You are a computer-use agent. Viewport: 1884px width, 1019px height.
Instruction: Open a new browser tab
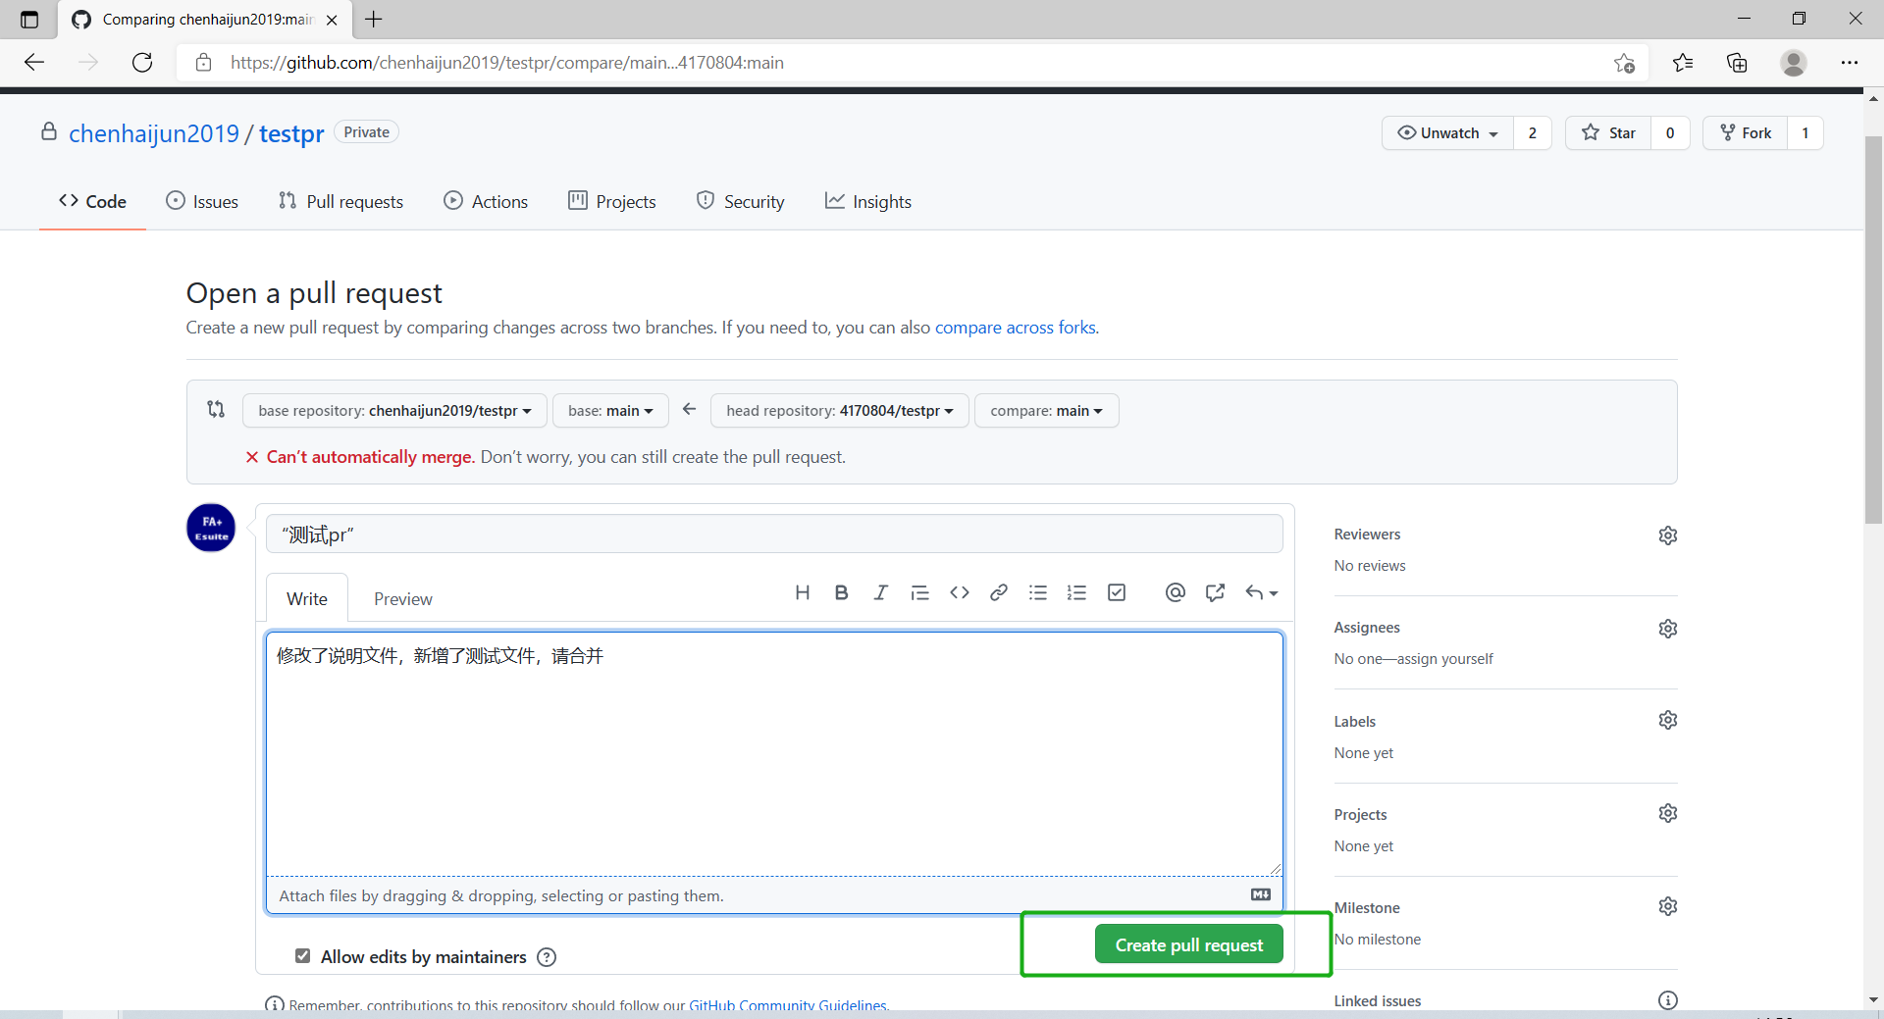pyautogui.click(x=374, y=19)
